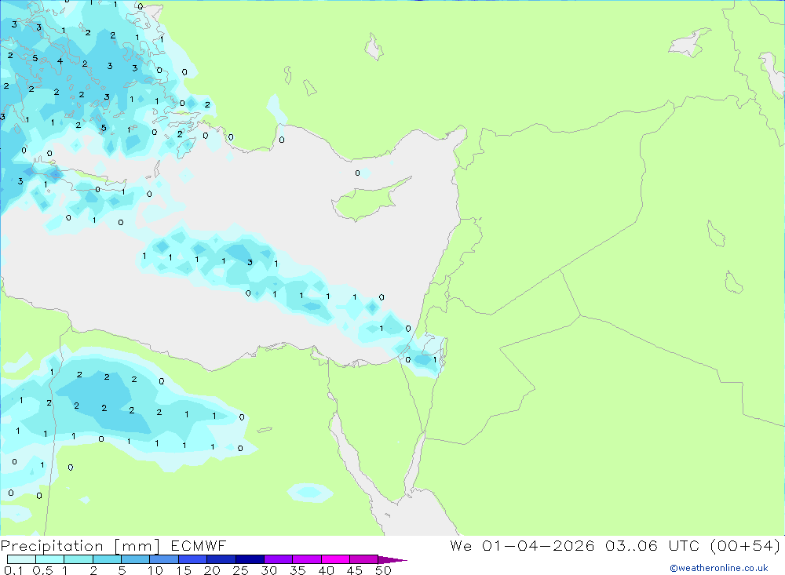Click the legend label '50'
785x575 pixels.
tap(383, 570)
